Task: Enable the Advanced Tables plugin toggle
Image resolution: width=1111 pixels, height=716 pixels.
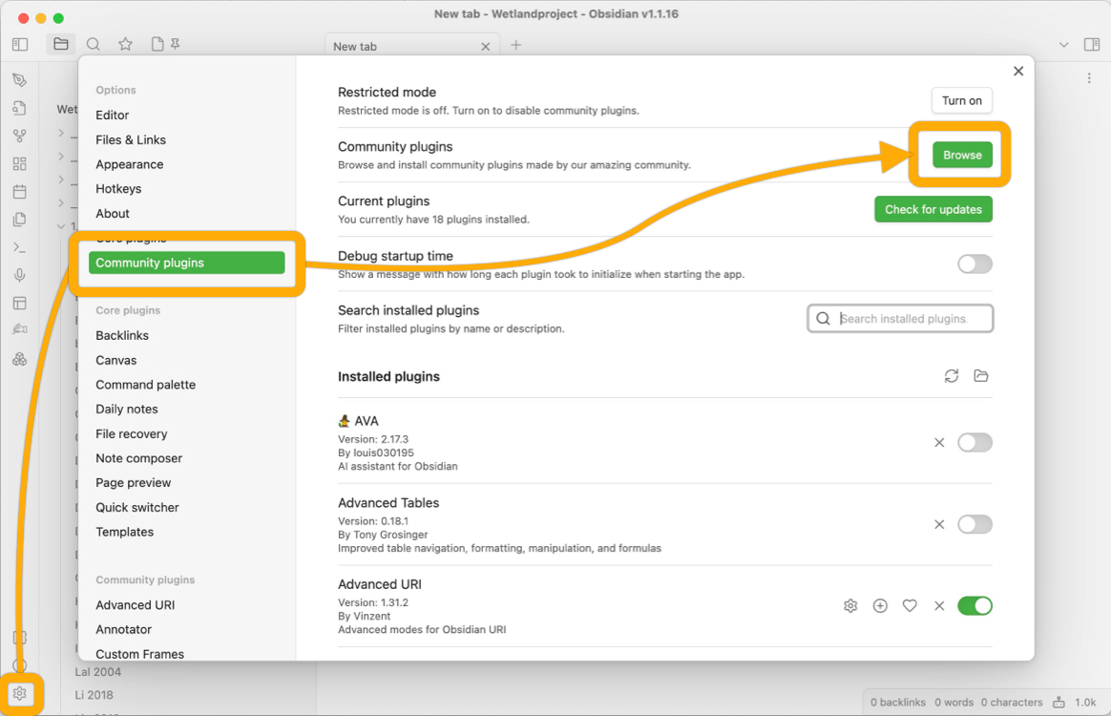Action: tap(975, 524)
